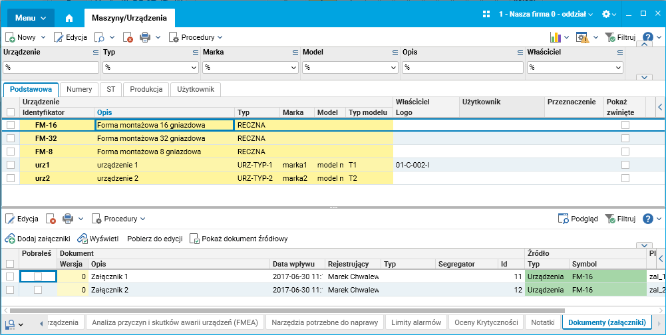Click the magnifier preview icon in top toolbar
Viewport: 666px width, 335px height.
pos(98,38)
